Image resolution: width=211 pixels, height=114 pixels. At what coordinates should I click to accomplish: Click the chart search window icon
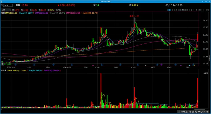tap(184, 112)
